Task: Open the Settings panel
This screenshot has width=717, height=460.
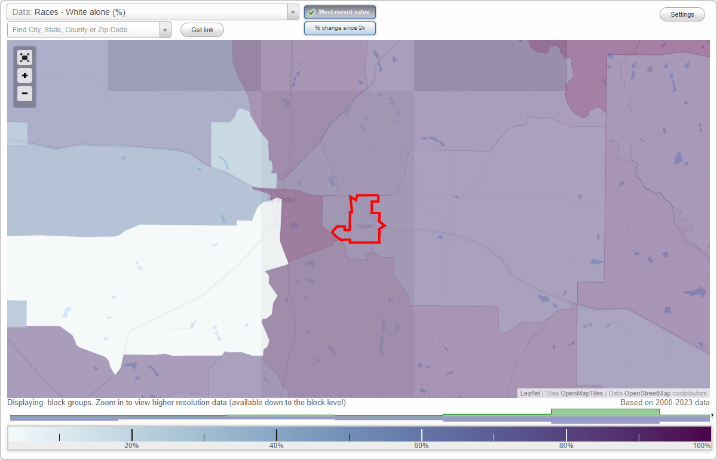Action: coord(682,14)
